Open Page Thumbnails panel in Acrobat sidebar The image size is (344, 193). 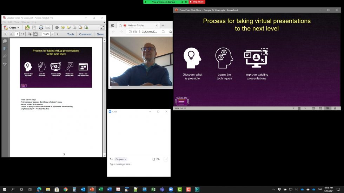click(5, 41)
